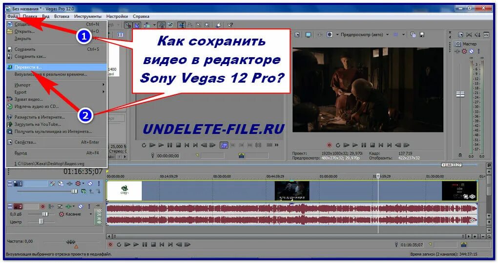
Task: Open the Вид menu
Action: (46, 16)
